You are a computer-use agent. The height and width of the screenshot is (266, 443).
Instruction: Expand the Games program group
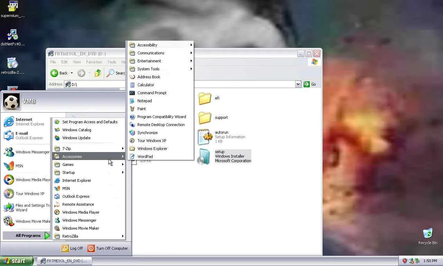tap(89, 165)
